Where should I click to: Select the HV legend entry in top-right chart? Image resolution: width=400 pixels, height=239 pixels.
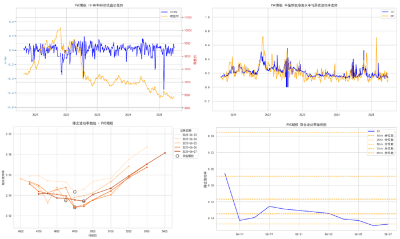click(388, 16)
